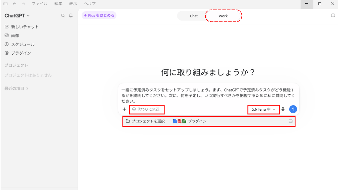Open プラグイン in the sidebar
The height and width of the screenshot is (190, 338).
(18, 53)
